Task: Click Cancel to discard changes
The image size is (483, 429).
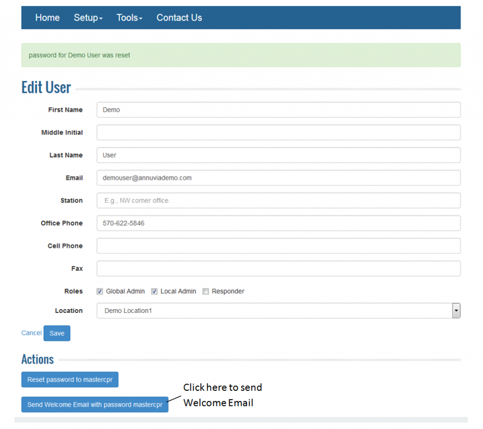Action: coord(31,333)
